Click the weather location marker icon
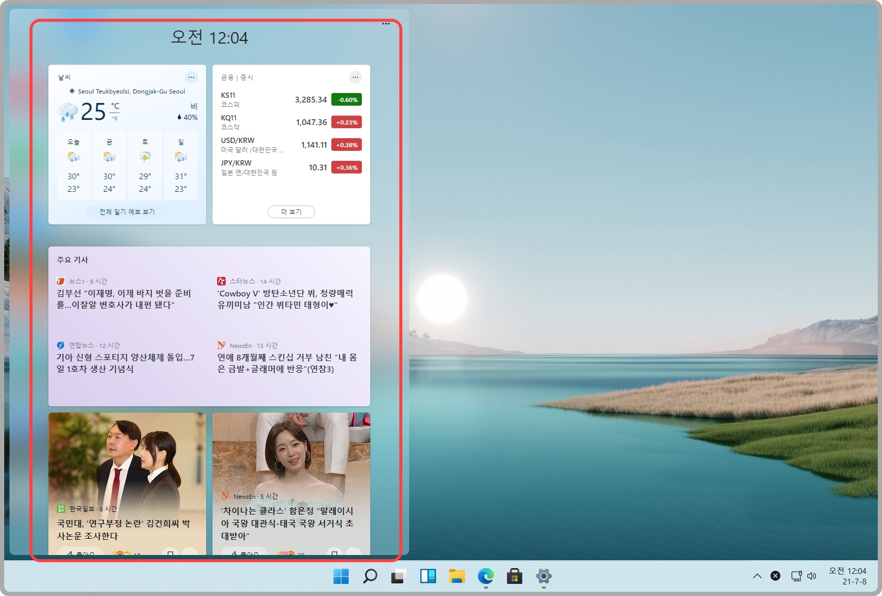 (x=72, y=91)
